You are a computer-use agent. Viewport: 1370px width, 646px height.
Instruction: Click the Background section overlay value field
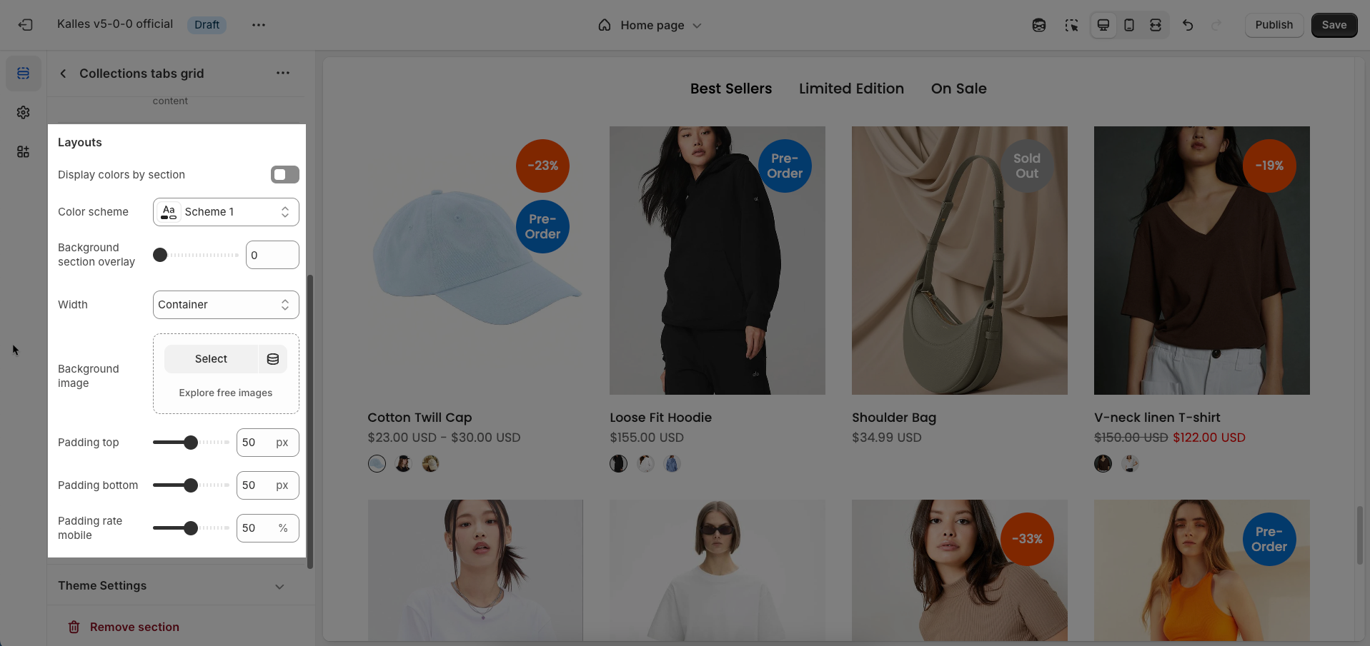pos(272,255)
